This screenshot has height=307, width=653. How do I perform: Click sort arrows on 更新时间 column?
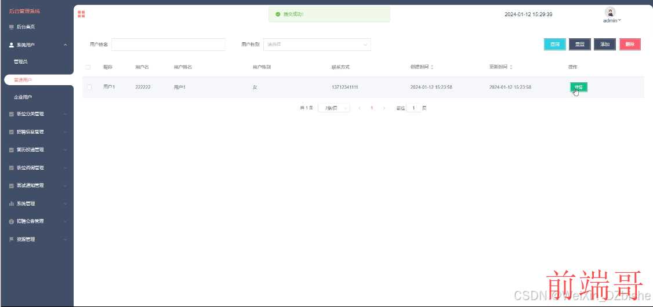tap(511, 67)
